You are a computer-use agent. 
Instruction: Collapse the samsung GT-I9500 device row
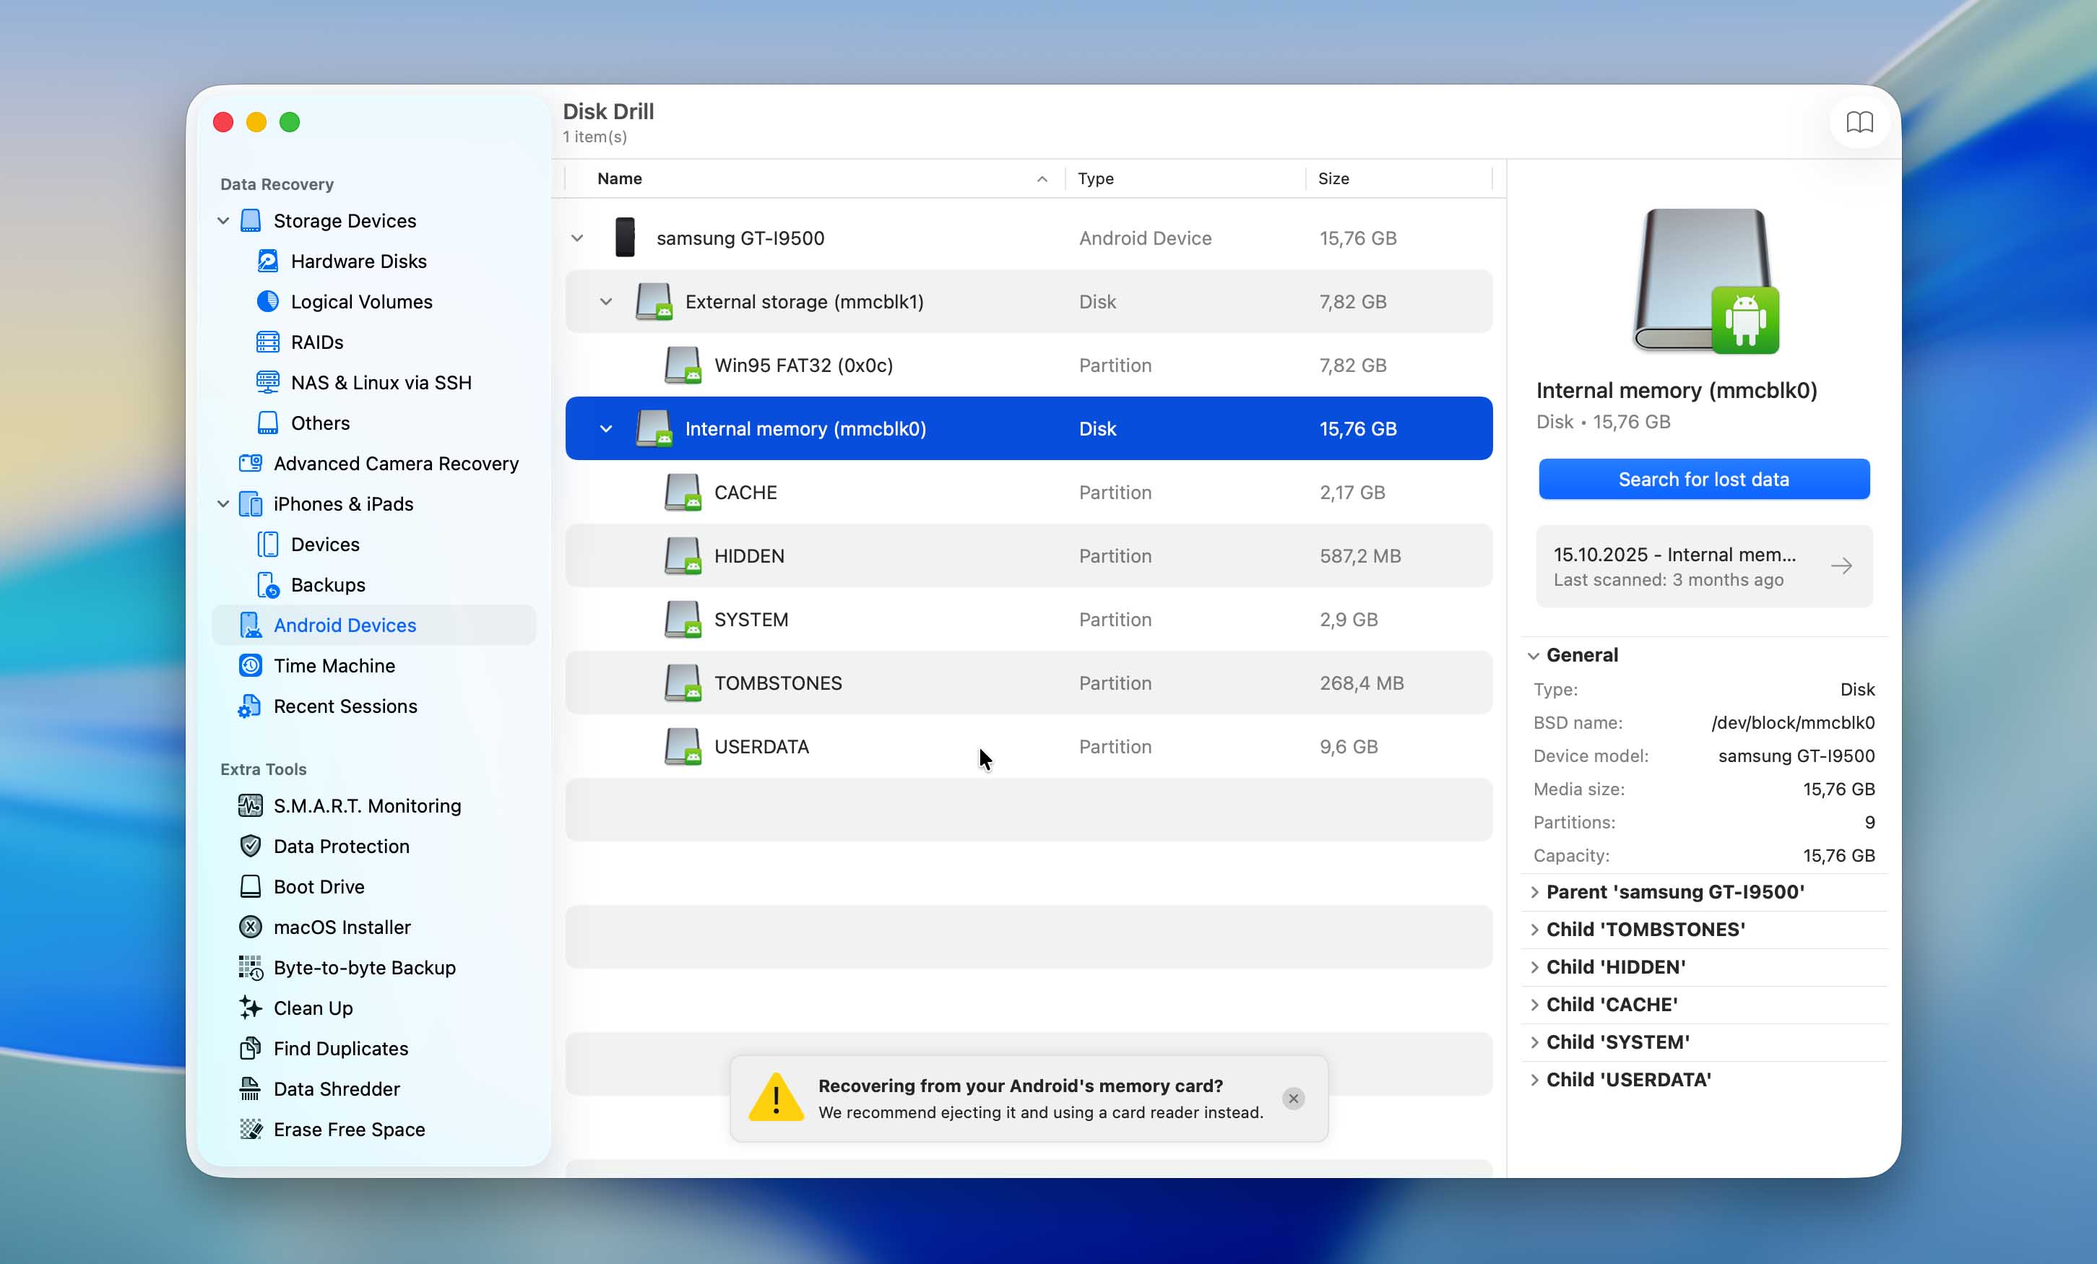point(577,238)
